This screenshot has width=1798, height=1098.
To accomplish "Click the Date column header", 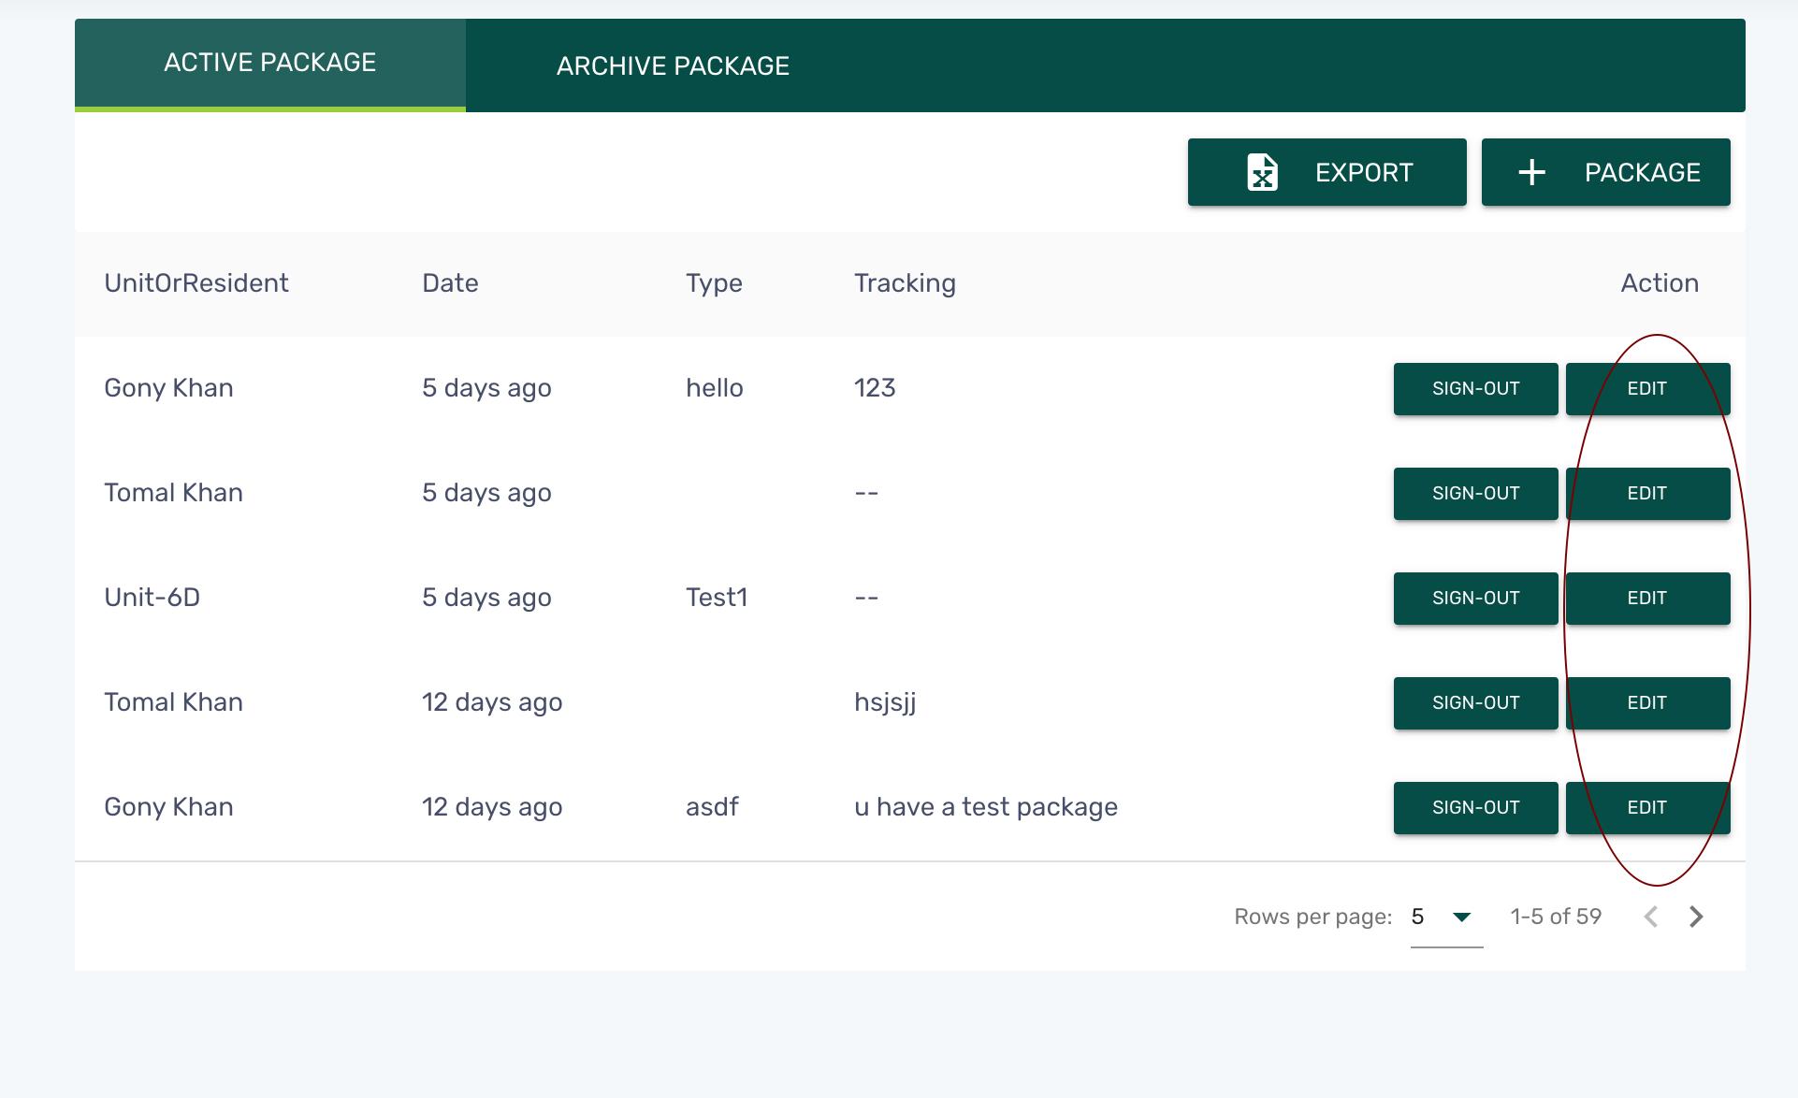I will [450, 283].
